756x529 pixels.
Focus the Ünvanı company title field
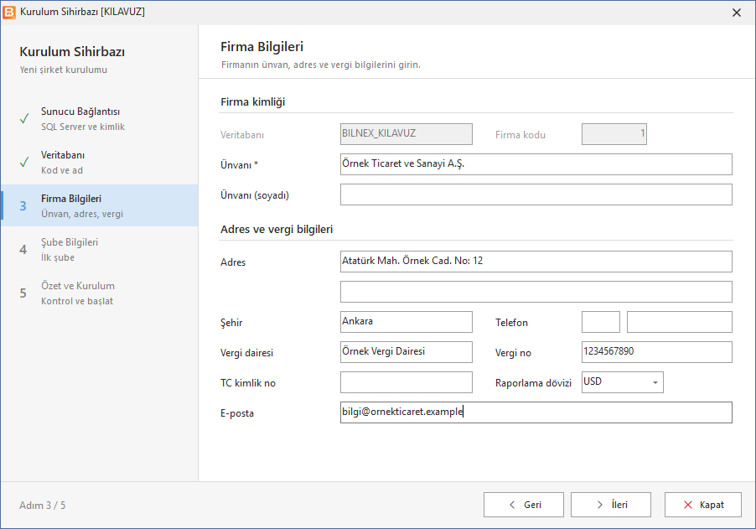tap(536, 164)
